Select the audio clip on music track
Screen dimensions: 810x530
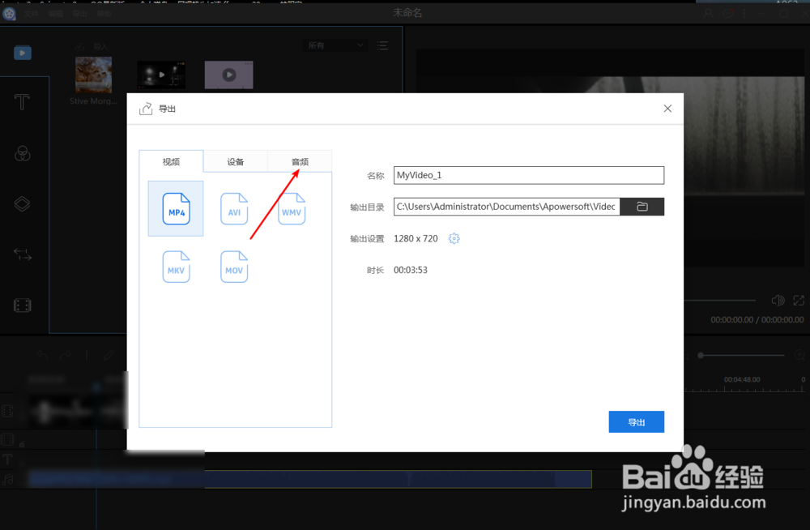(x=310, y=479)
